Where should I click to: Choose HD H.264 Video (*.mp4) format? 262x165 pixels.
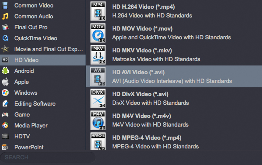tap(174, 11)
